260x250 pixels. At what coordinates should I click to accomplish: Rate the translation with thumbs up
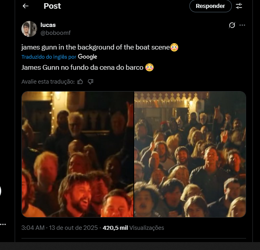click(x=80, y=82)
